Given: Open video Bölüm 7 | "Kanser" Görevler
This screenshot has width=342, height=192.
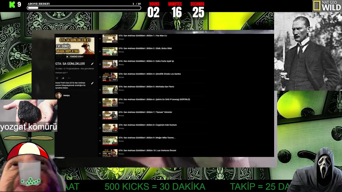Looking at the screenshot, I should (145, 112).
